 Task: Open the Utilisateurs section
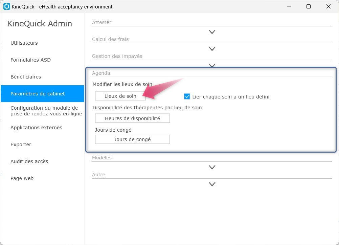point(24,43)
